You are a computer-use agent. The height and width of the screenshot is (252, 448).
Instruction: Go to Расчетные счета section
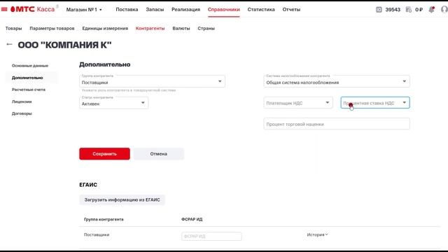tap(29, 90)
